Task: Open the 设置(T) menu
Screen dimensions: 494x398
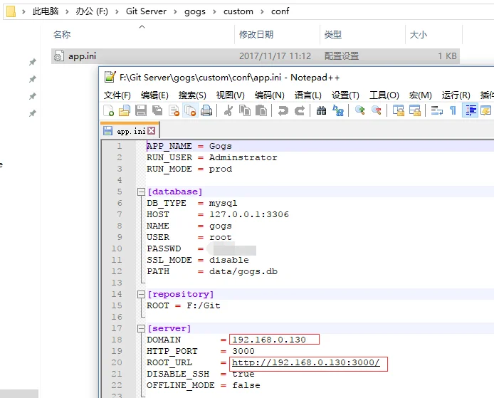Action: 345,95
